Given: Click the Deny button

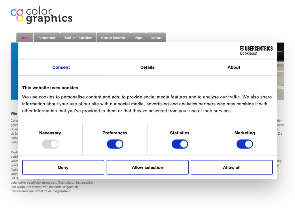Looking at the screenshot, I should (63, 167).
